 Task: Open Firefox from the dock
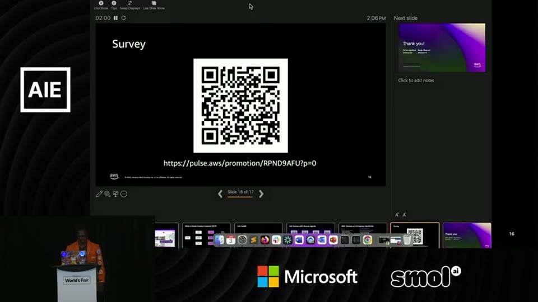[x=265, y=240]
